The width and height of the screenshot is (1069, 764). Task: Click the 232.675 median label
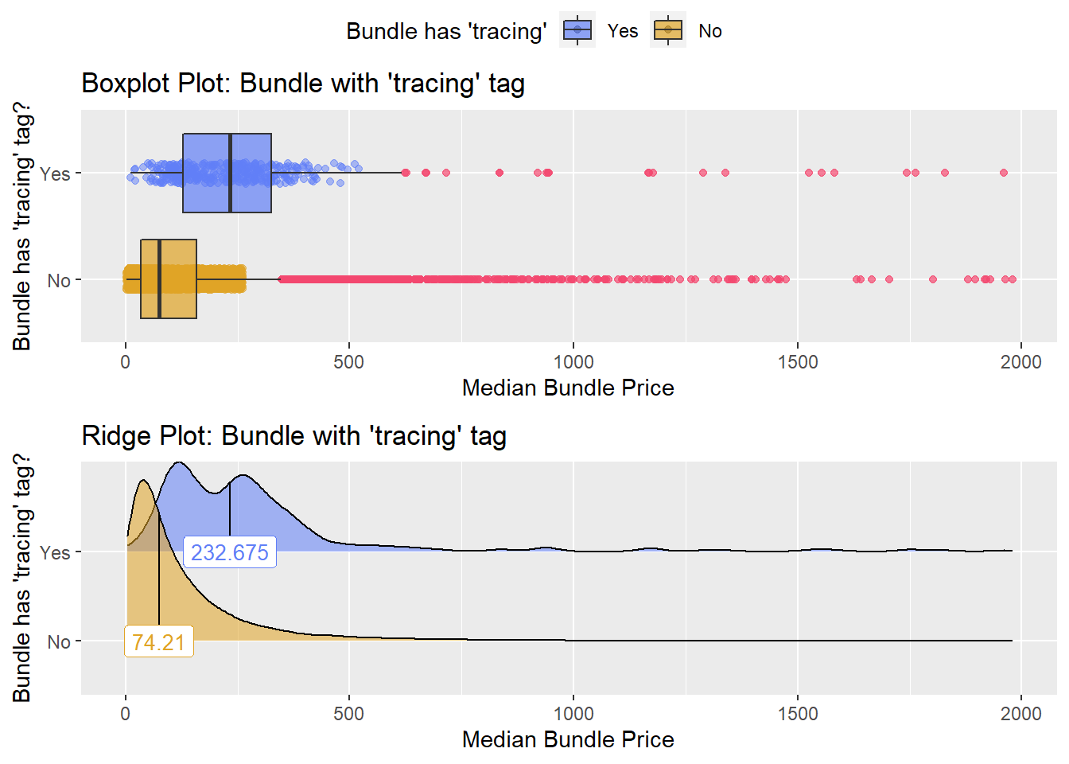pos(230,552)
